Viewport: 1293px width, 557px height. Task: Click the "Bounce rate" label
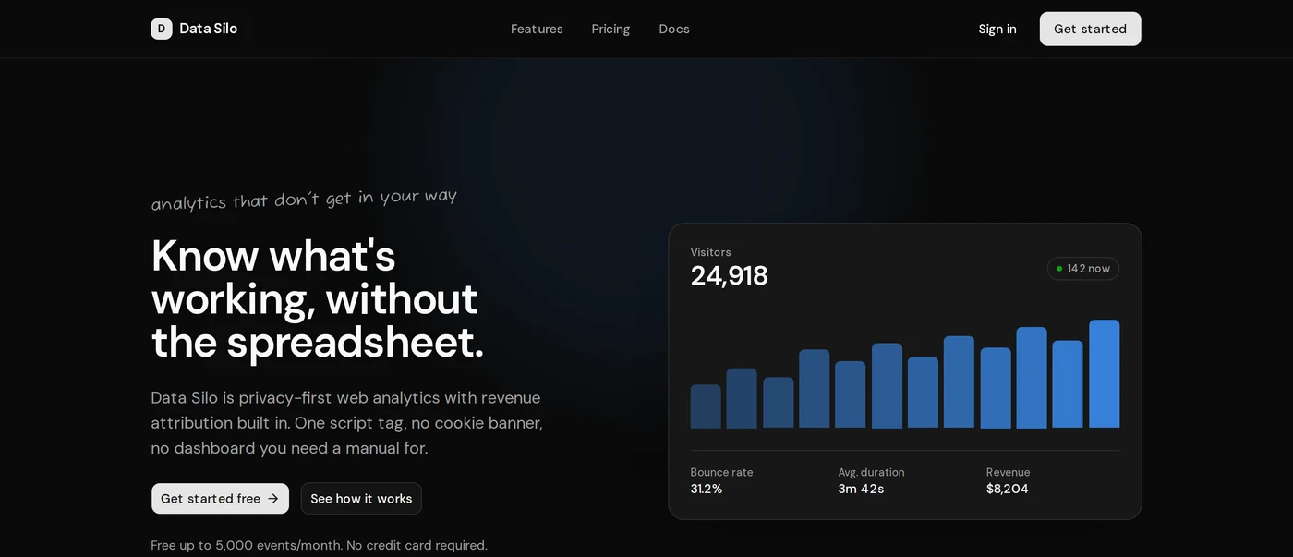(x=722, y=472)
